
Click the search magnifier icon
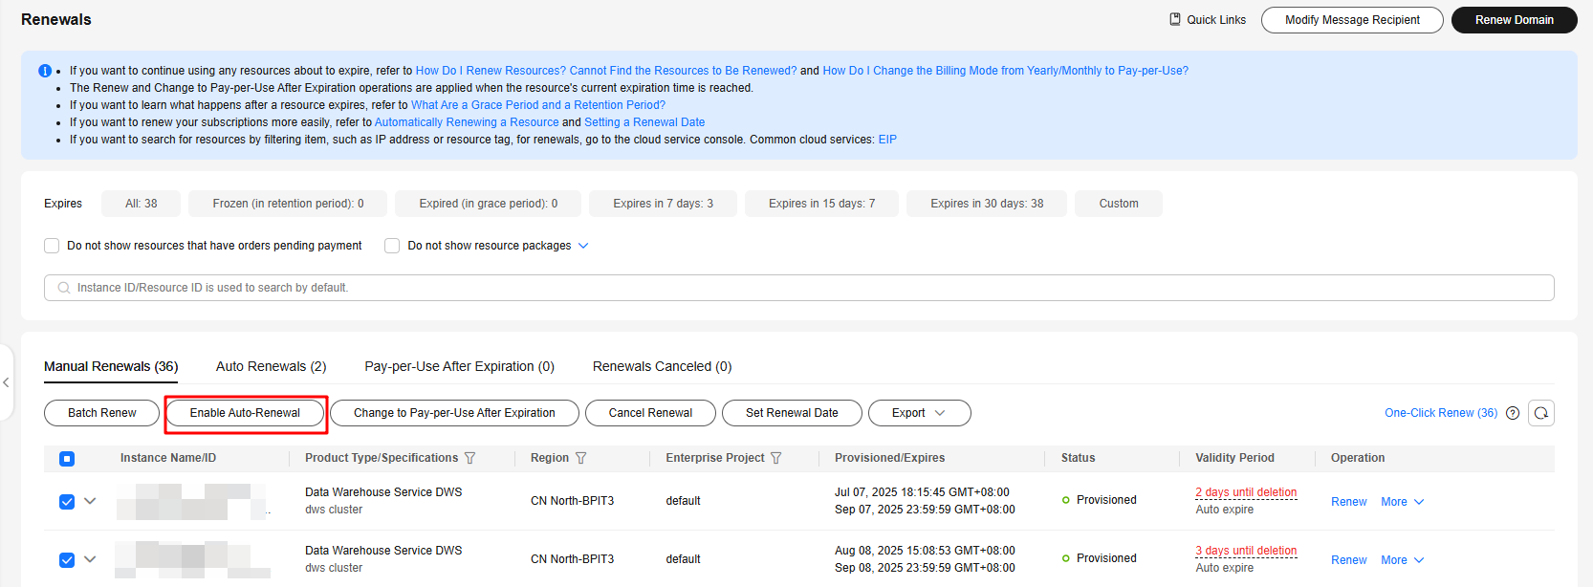pyautogui.click(x=64, y=288)
